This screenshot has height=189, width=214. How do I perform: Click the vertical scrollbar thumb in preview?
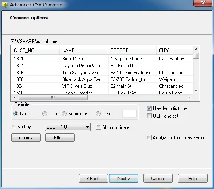tap(196, 56)
